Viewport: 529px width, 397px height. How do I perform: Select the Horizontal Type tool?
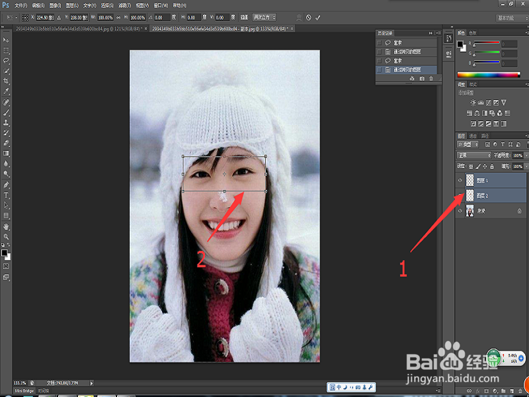coord(6,195)
